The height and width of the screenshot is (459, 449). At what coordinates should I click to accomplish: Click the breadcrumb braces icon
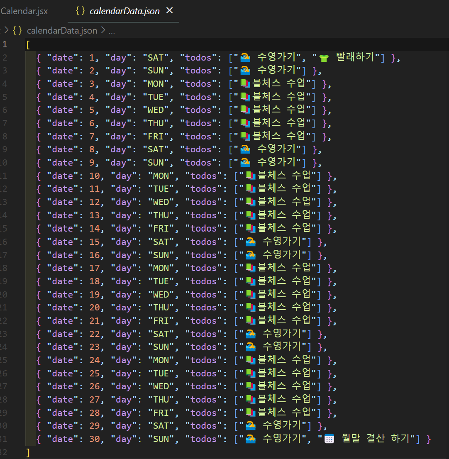coord(17,30)
